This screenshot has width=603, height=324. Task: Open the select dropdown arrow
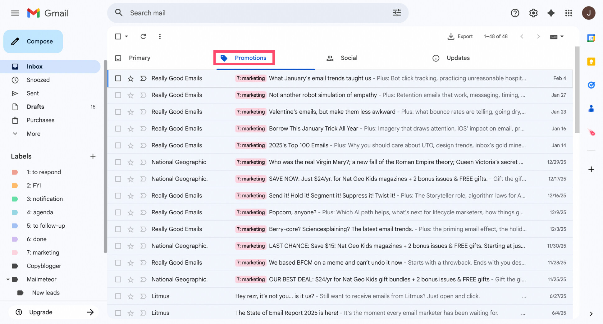[x=126, y=36]
